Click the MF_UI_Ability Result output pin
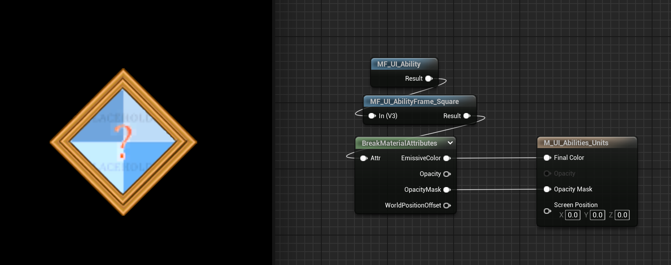This screenshot has height=265, width=671. coord(428,79)
